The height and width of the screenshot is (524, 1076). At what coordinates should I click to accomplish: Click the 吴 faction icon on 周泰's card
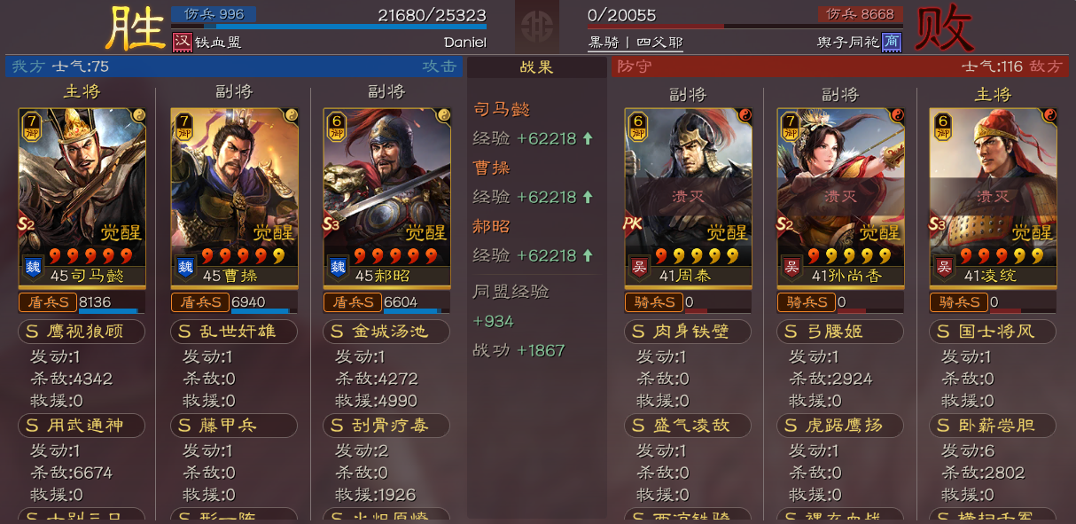click(637, 267)
